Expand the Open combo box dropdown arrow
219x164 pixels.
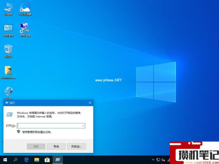click(x=83, y=126)
